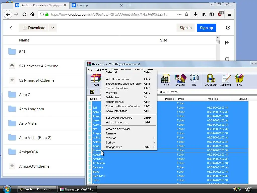
Task: Show site information in address bar
Action: (x=42, y=14)
